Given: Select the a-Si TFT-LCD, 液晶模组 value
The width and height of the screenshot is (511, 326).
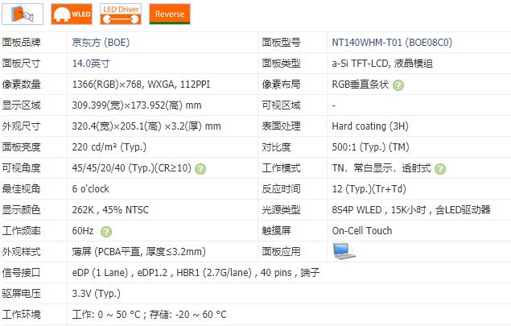Looking at the screenshot, I should point(382,64).
